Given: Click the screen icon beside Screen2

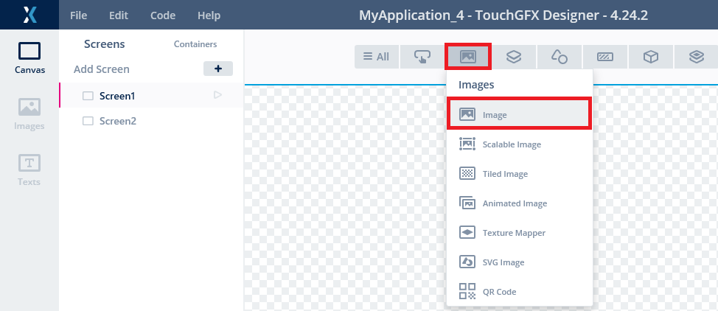Looking at the screenshot, I should (88, 121).
